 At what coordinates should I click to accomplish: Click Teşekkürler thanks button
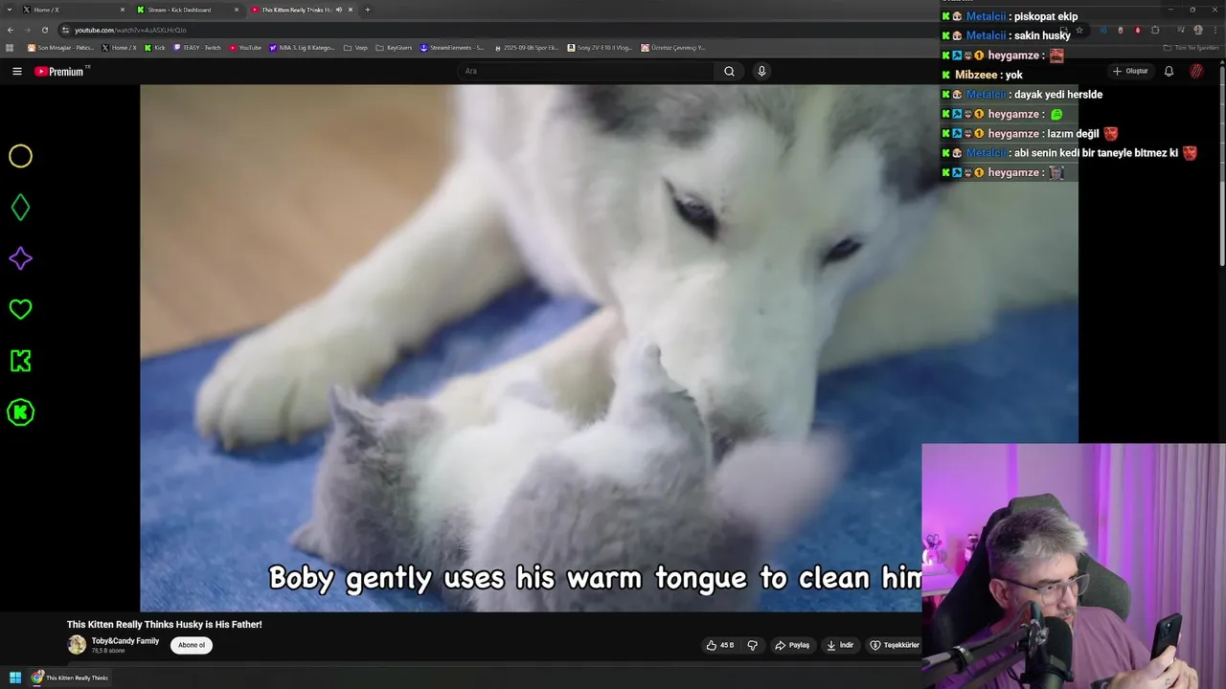pyautogui.click(x=895, y=645)
